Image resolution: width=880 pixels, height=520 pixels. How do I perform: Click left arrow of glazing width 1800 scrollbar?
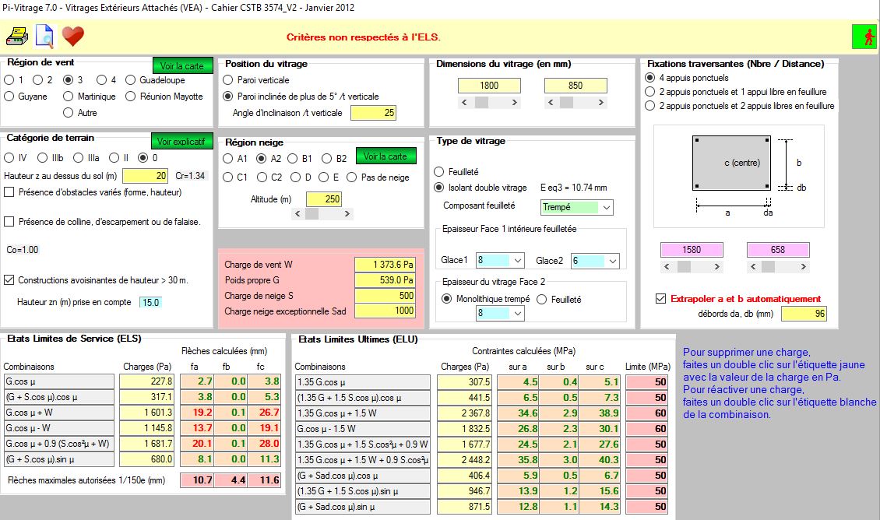(465, 102)
